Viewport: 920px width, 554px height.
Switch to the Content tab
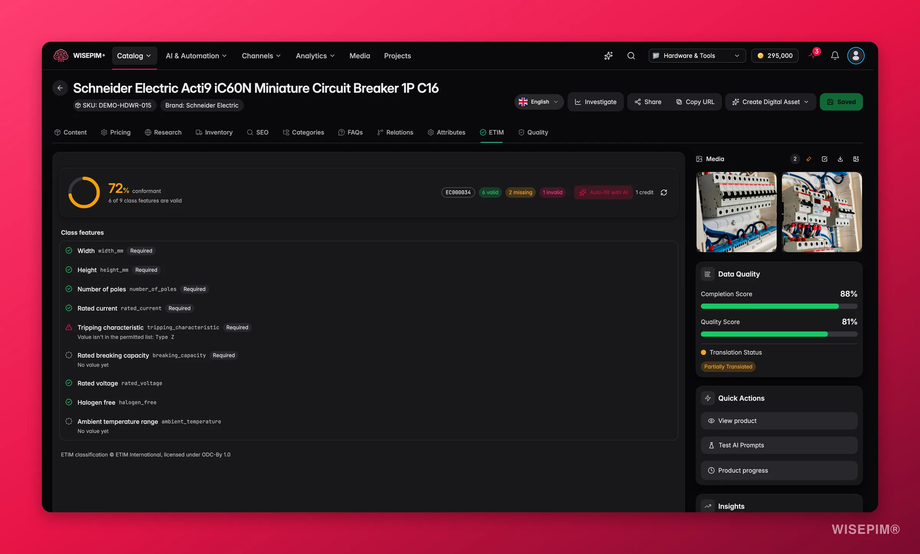click(x=71, y=132)
